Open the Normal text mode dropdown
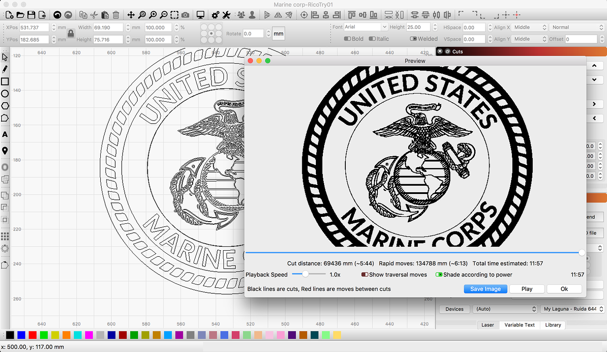 (x=577, y=27)
